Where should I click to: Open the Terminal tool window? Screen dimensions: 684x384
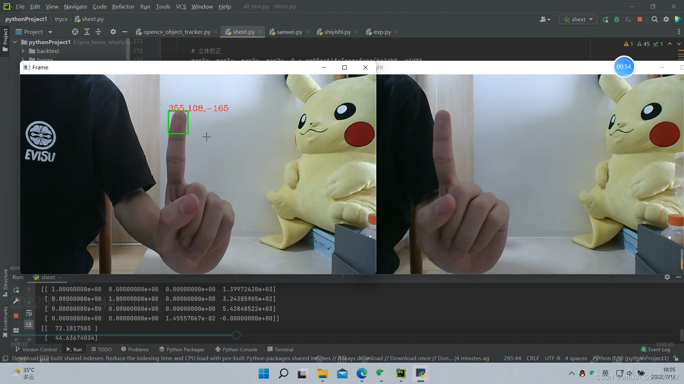pyautogui.click(x=280, y=350)
